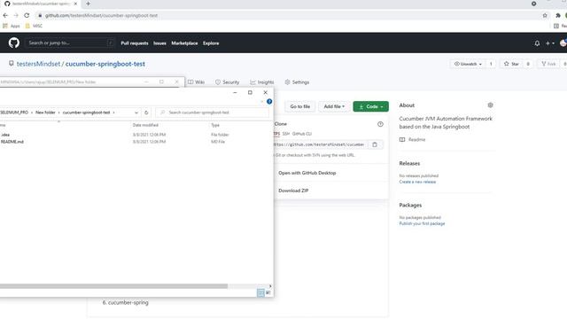Choose Download ZIP

293,191
